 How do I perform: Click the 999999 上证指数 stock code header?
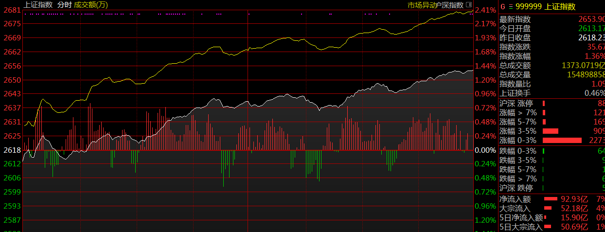pos(546,7)
